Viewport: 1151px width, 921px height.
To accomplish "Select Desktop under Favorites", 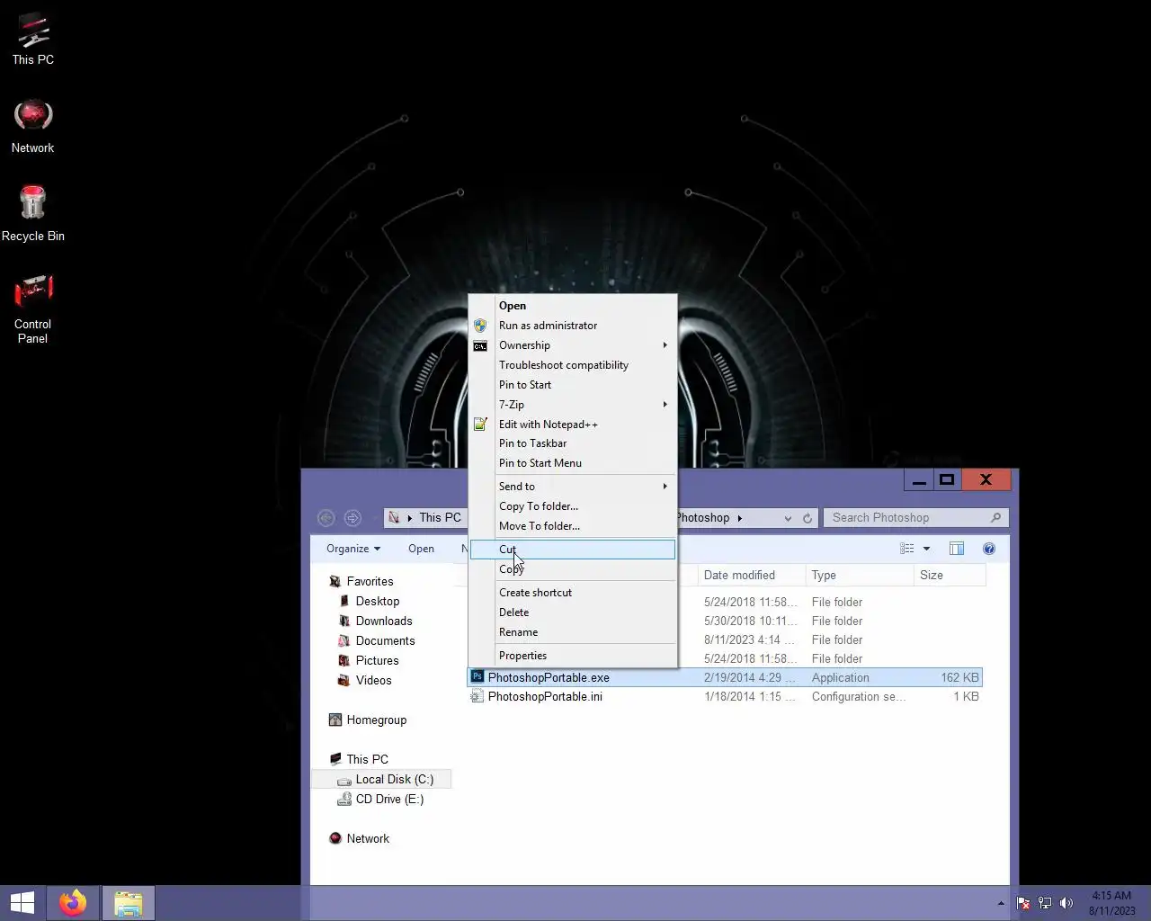I will (x=378, y=602).
